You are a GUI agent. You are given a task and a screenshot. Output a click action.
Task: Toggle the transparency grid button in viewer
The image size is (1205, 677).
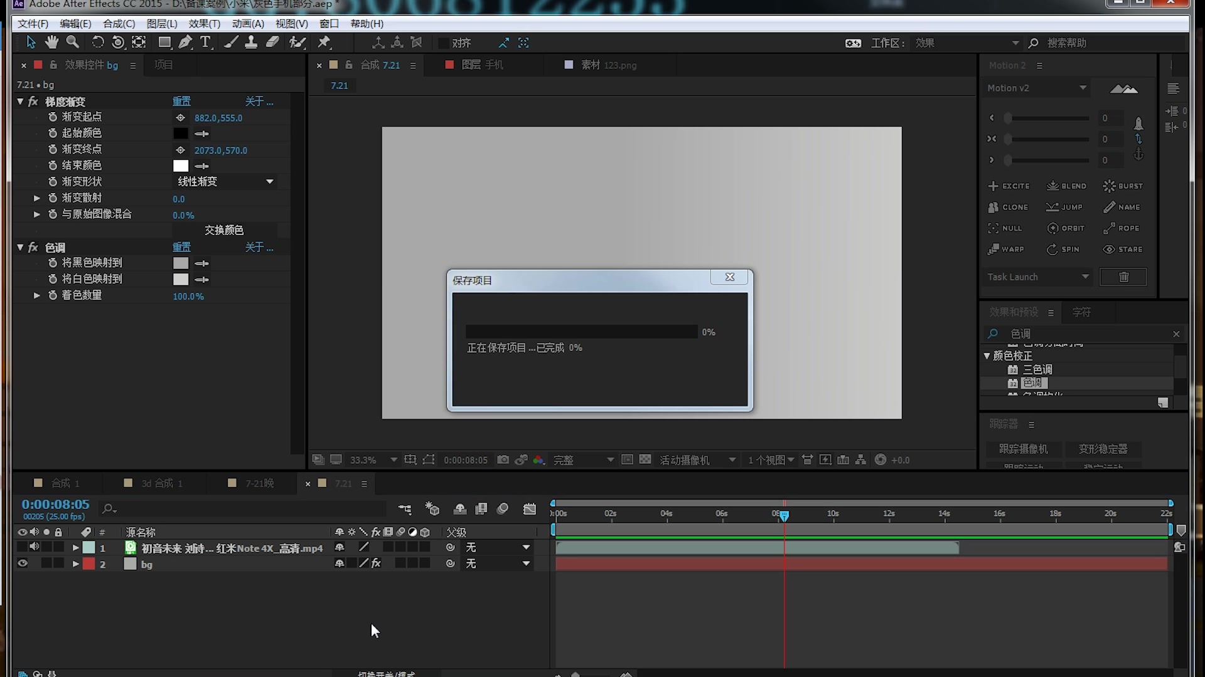click(x=645, y=459)
